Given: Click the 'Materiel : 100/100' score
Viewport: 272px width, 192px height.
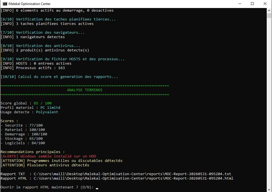Looking at the screenshot, I should click(23, 130).
